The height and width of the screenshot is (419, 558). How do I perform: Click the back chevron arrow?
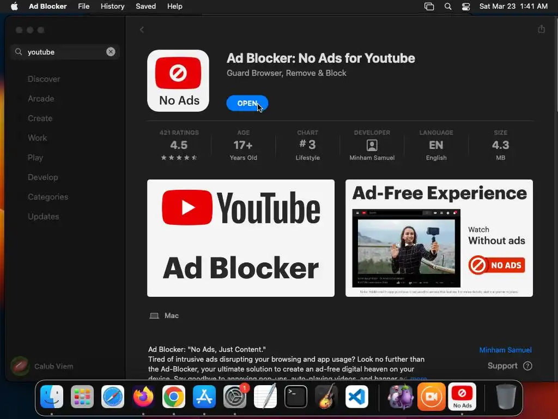coord(142,29)
